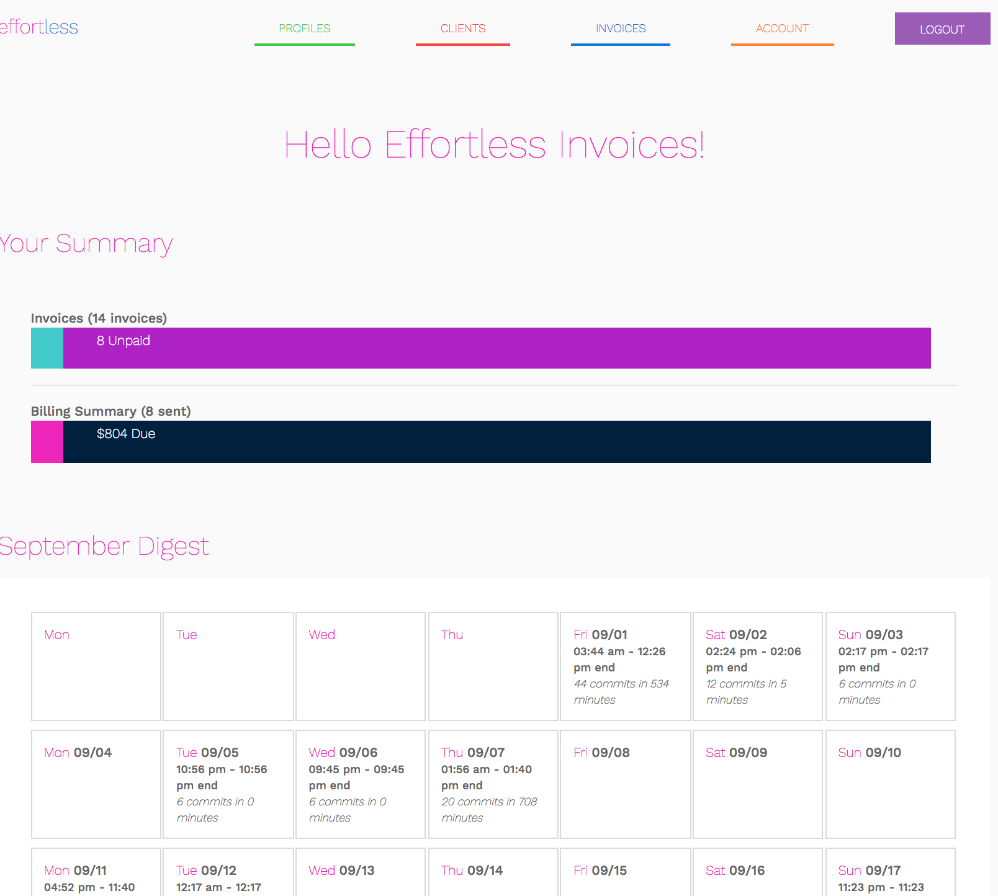Click the effortless logo
Viewport: 998px width, 896px height.
point(38,27)
